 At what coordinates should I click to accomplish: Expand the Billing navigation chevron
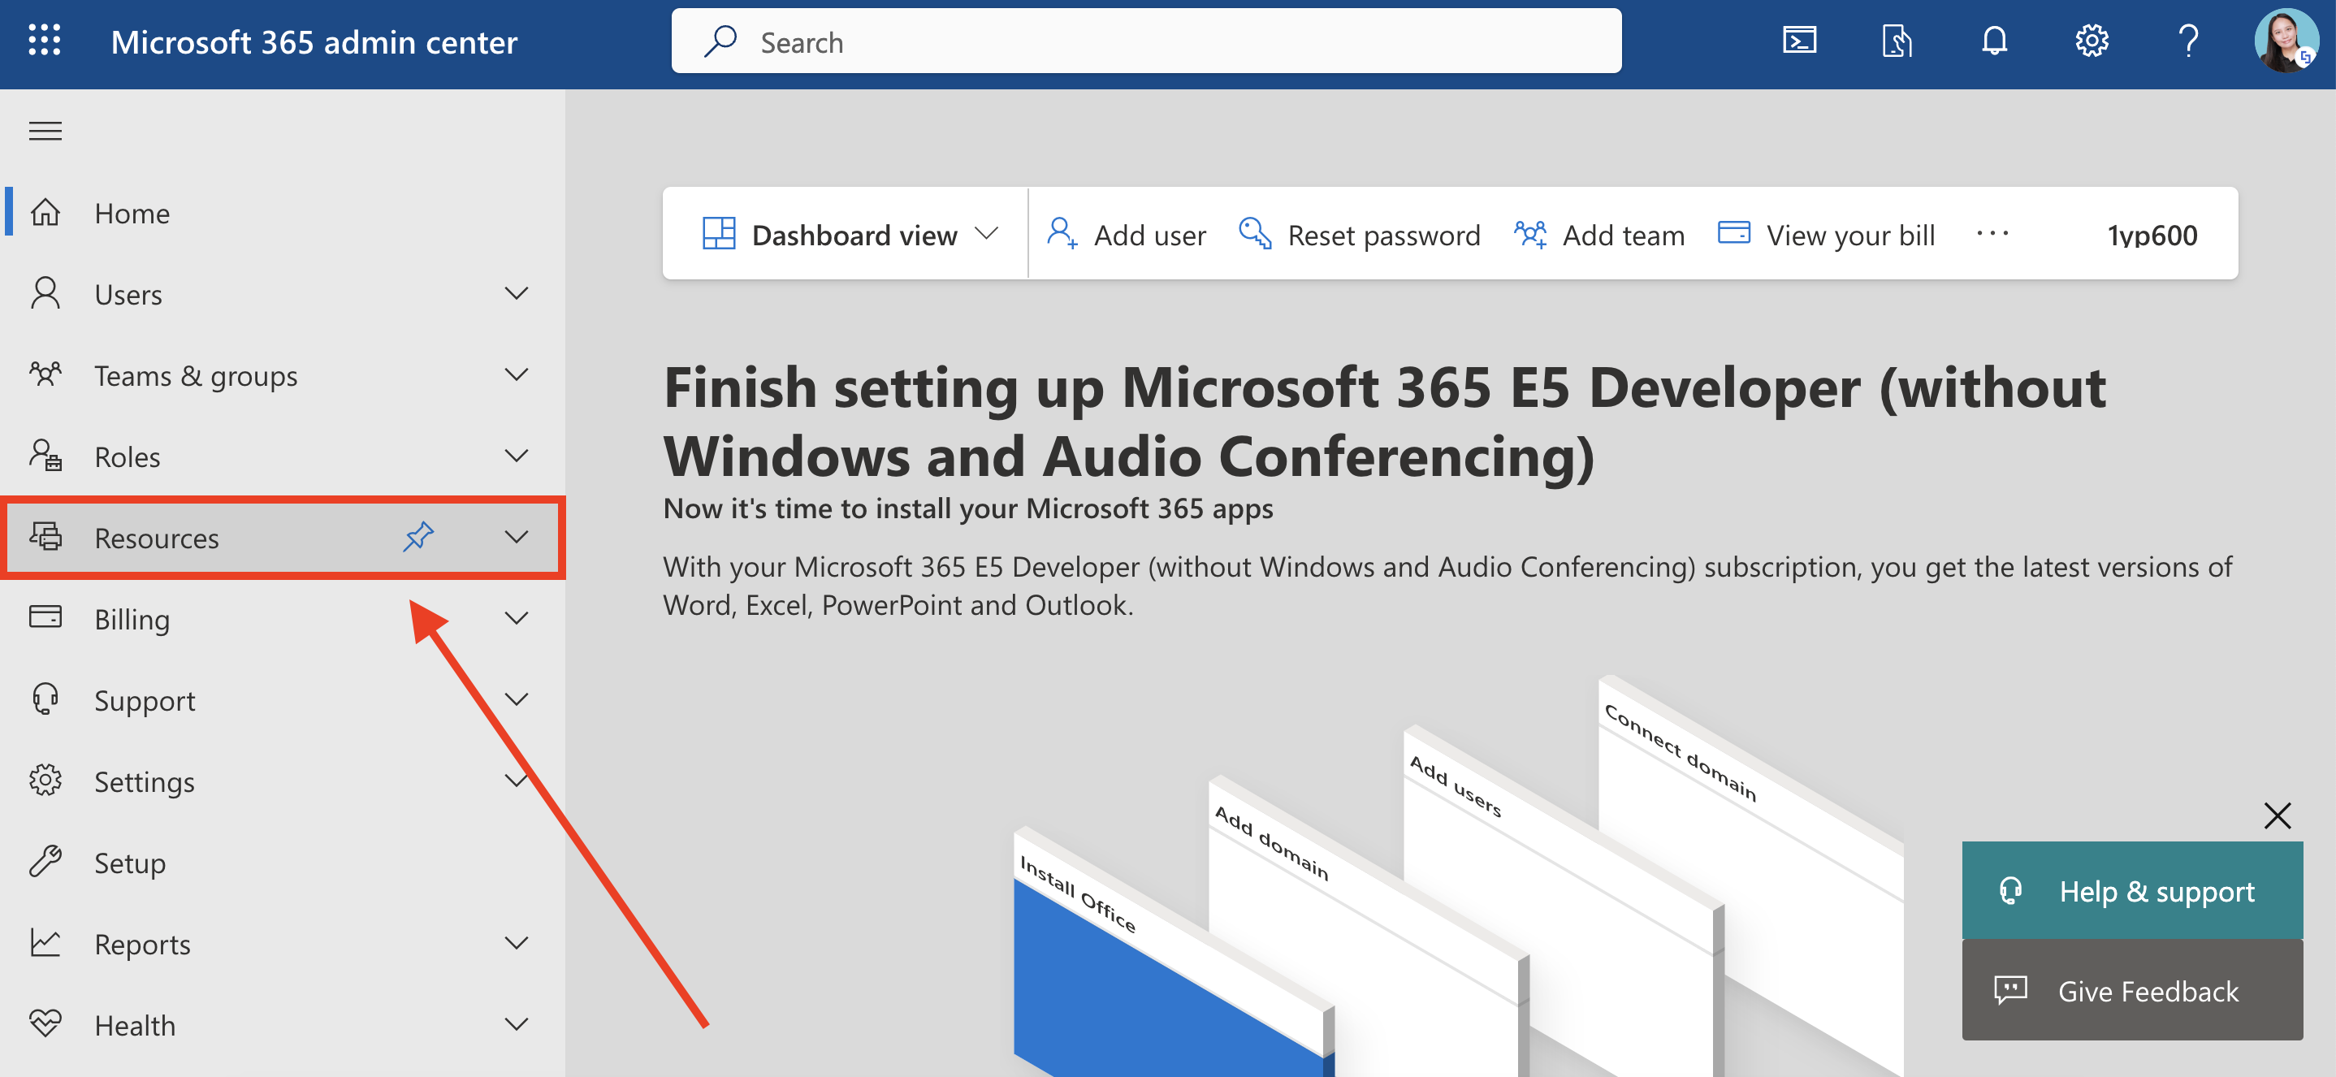(x=516, y=618)
